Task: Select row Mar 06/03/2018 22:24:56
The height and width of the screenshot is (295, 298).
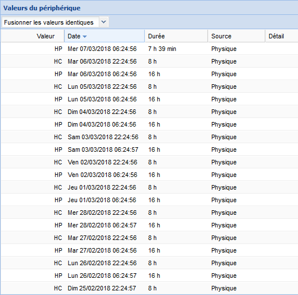Action: (x=149, y=61)
